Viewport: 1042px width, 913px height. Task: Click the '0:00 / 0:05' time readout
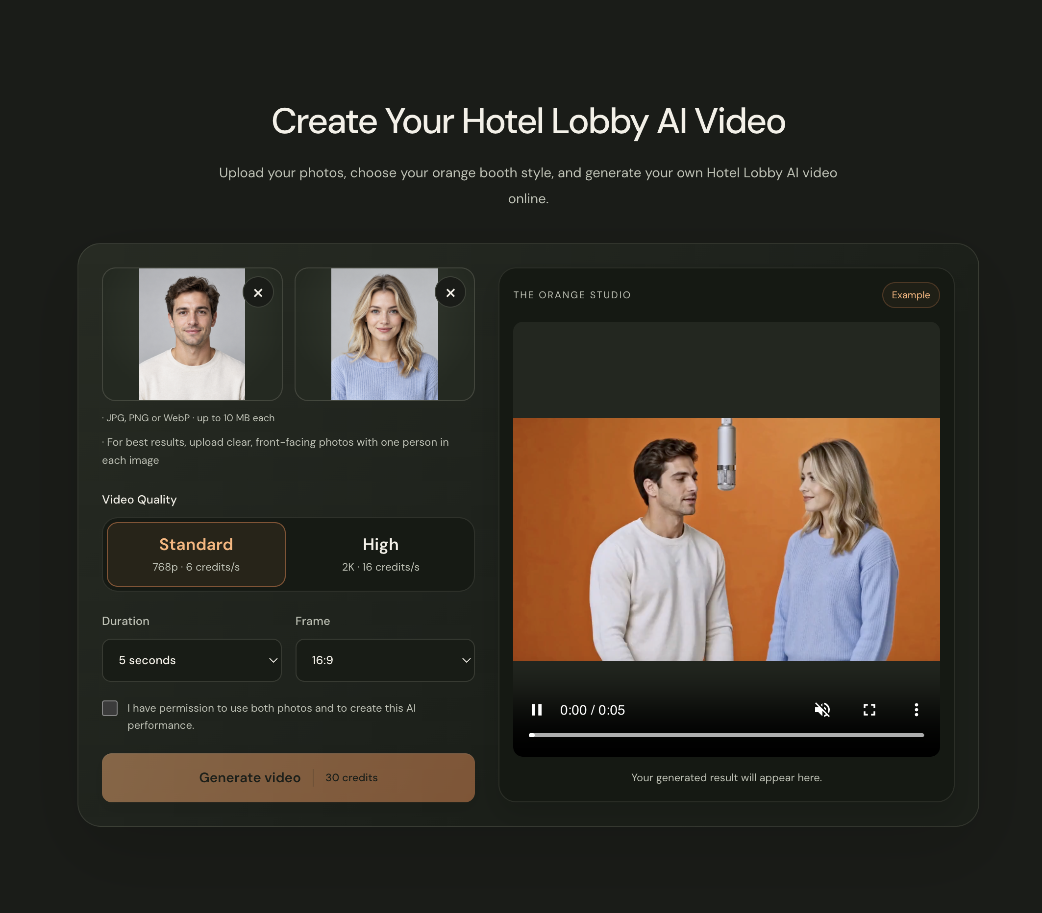pyautogui.click(x=593, y=710)
